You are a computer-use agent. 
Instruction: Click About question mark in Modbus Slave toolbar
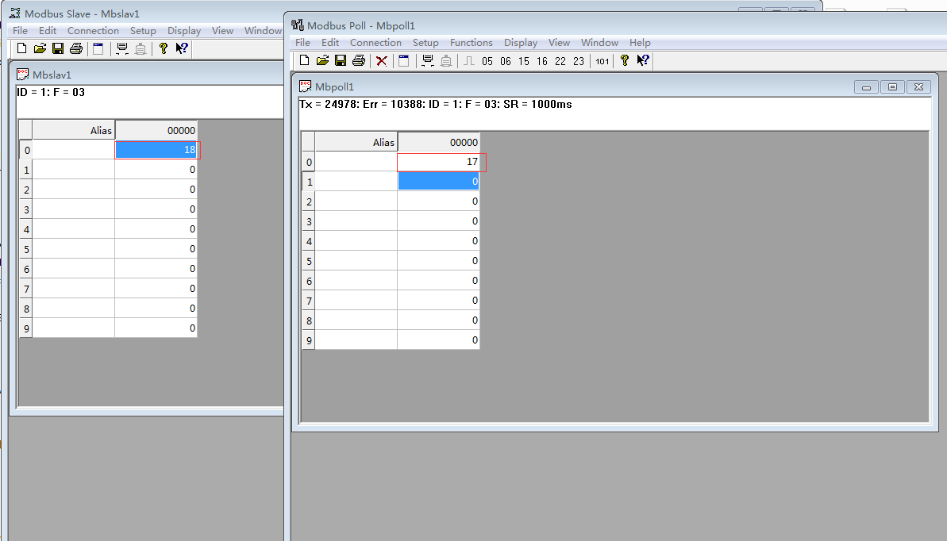click(163, 48)
